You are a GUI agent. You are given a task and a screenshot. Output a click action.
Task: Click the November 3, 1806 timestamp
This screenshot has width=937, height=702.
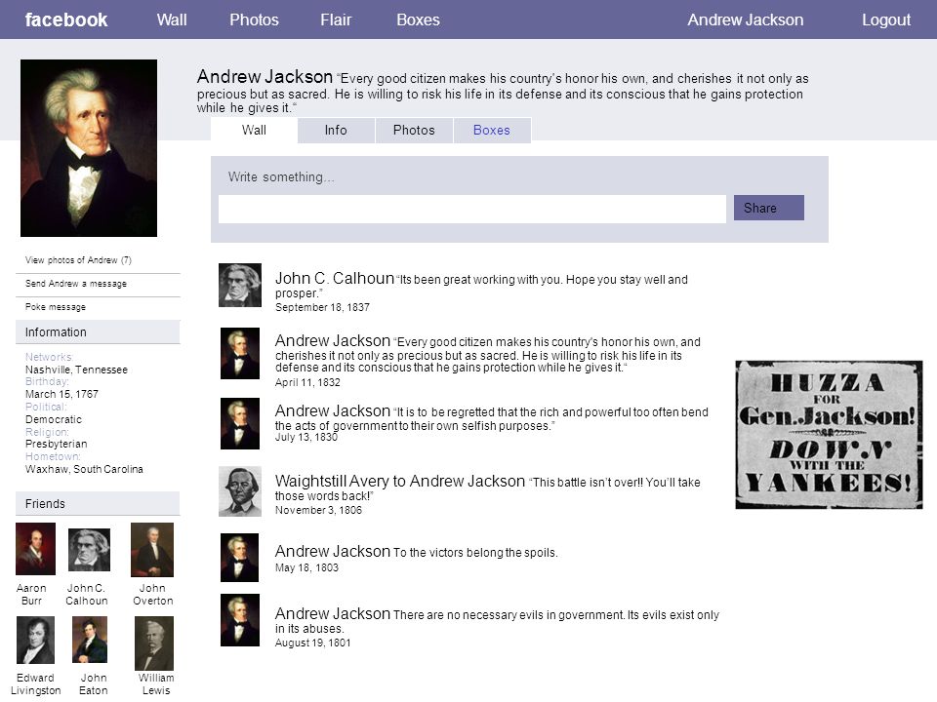click(x=318, y=510)
